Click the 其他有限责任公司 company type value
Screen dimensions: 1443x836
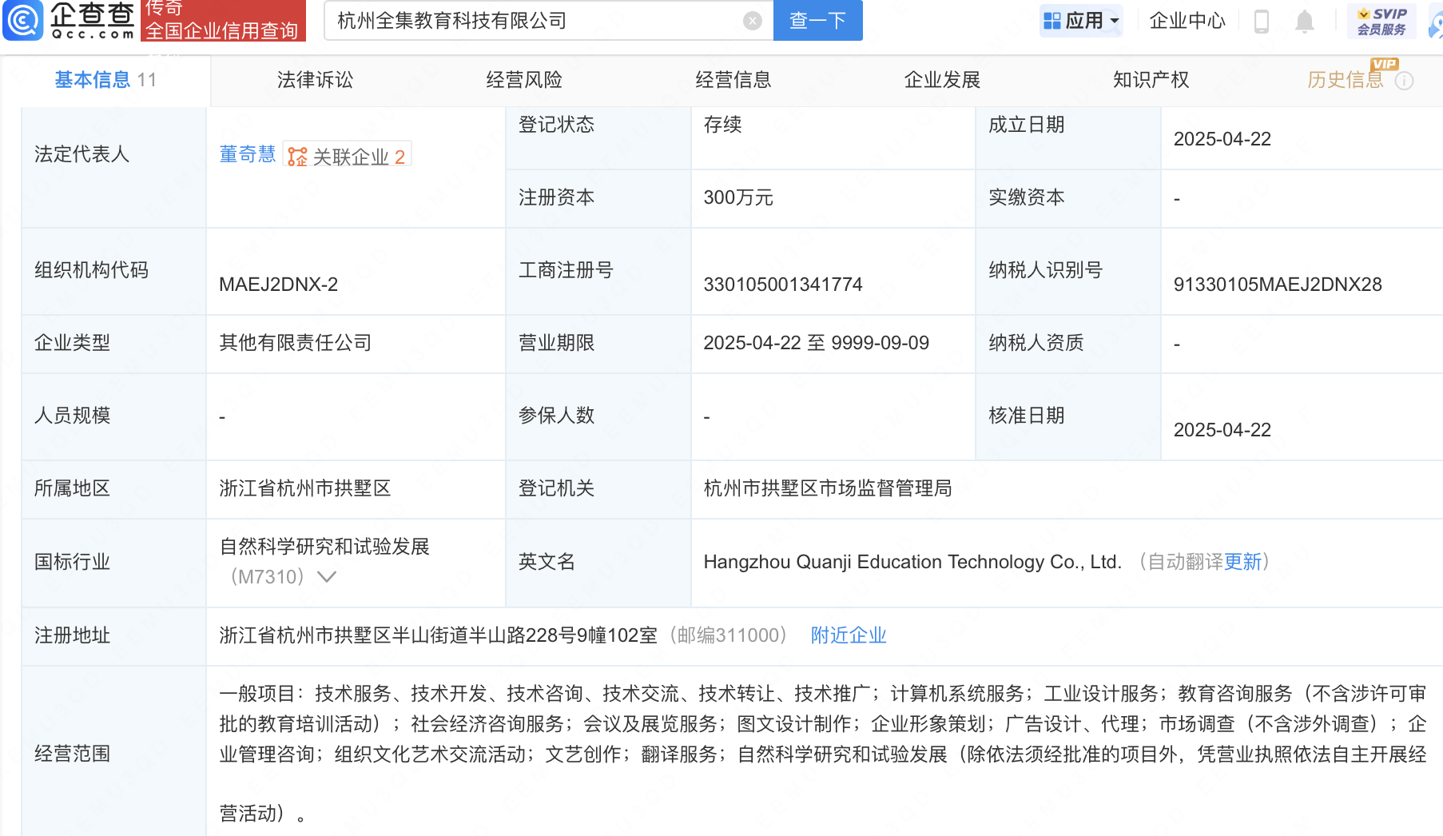pyautogui.click(x=296, y=343)
